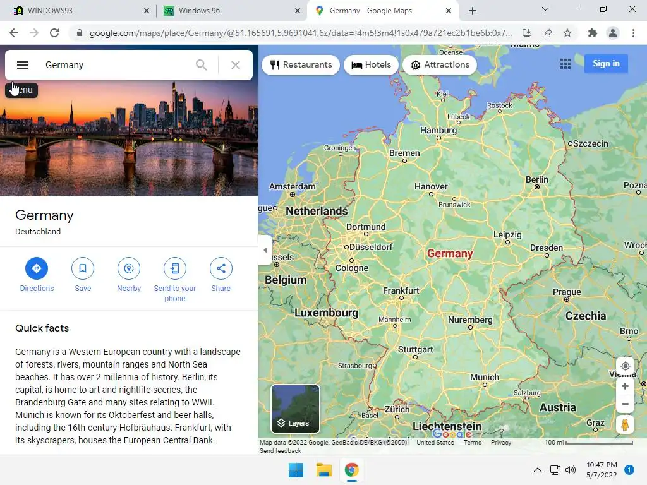Open the Privacy link
This screenshot has width=647, height=485.
(x=501, y=442)
